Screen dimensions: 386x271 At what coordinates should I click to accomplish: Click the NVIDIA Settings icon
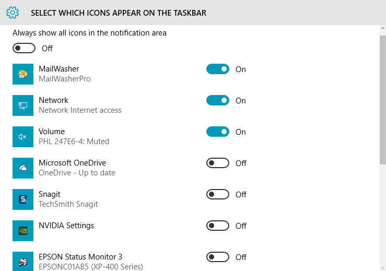(x=23, y=231)
